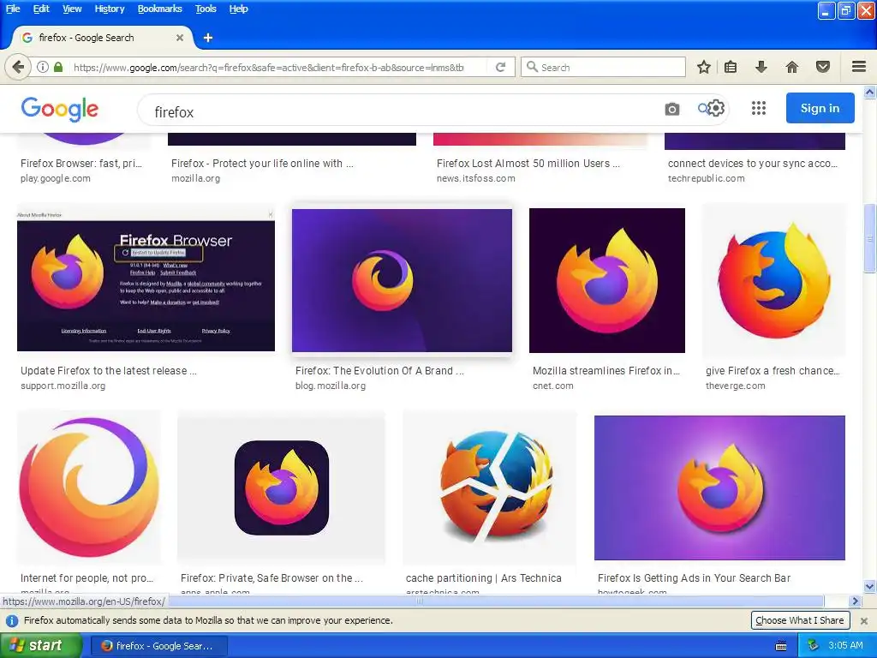Save to Pocket icon
Screen dimensions: 877x658
823,67
